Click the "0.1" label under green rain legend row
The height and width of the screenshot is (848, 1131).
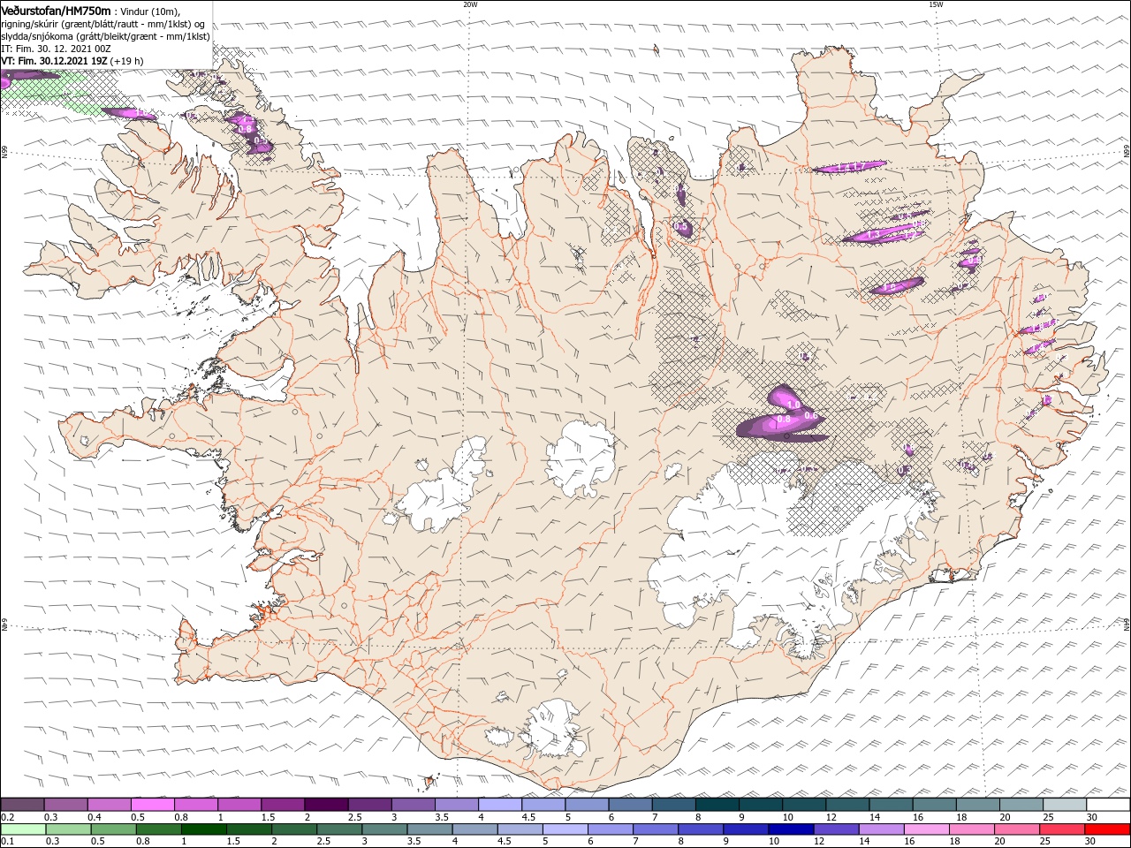coord(7,842)
